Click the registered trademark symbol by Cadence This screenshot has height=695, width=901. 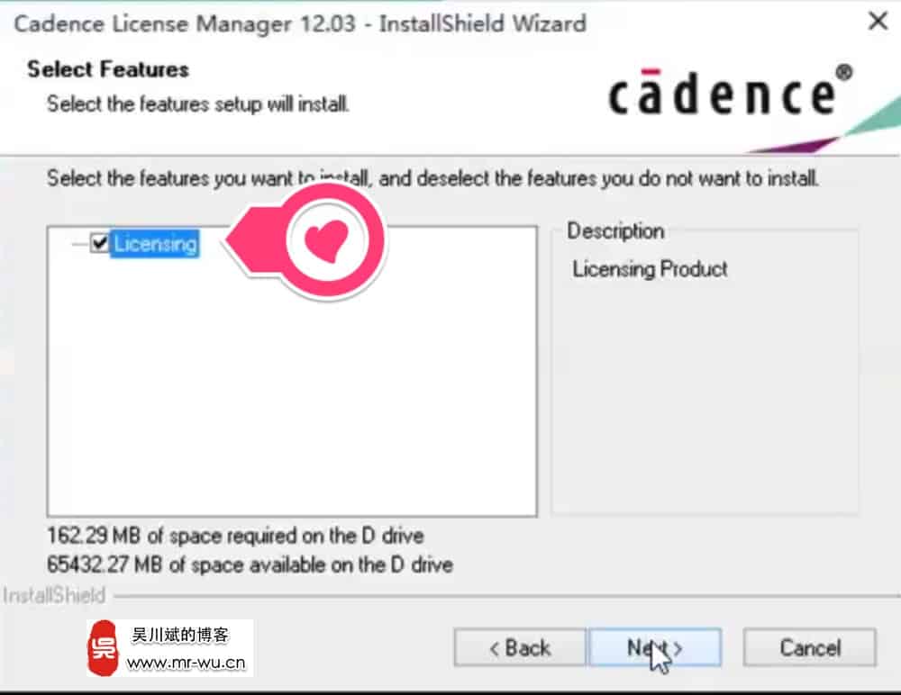[x=843, y=72]
